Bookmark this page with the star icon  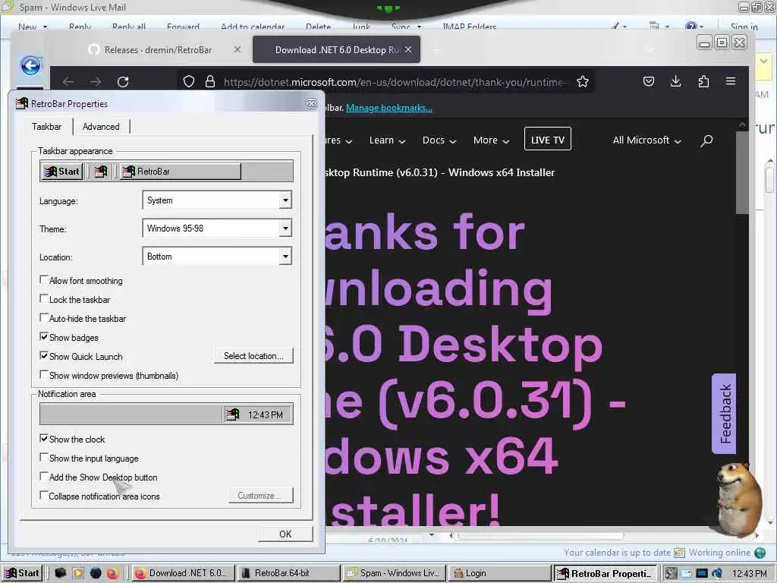pyautogui.click(x=583, y=82)
